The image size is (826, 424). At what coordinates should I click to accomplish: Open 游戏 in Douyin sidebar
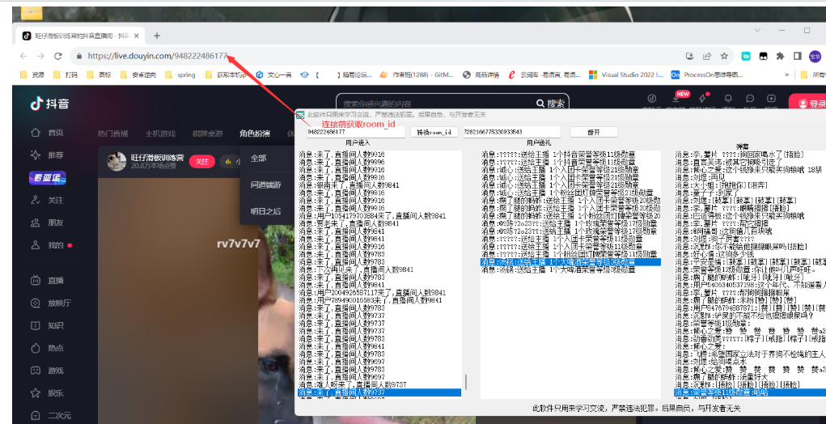pyautogui.click(x=48, y=371)
